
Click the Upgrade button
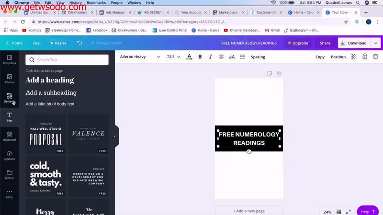click(x=298, y=43)
